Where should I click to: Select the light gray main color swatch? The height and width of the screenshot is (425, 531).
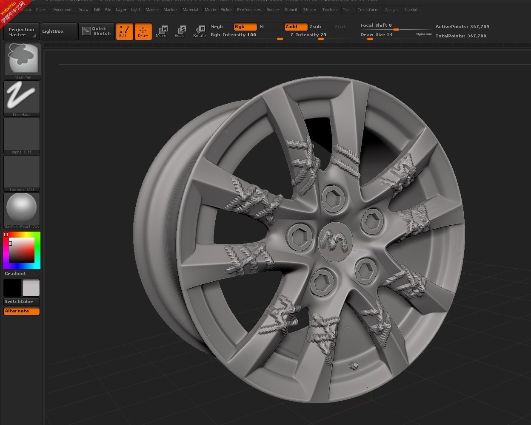31,288
